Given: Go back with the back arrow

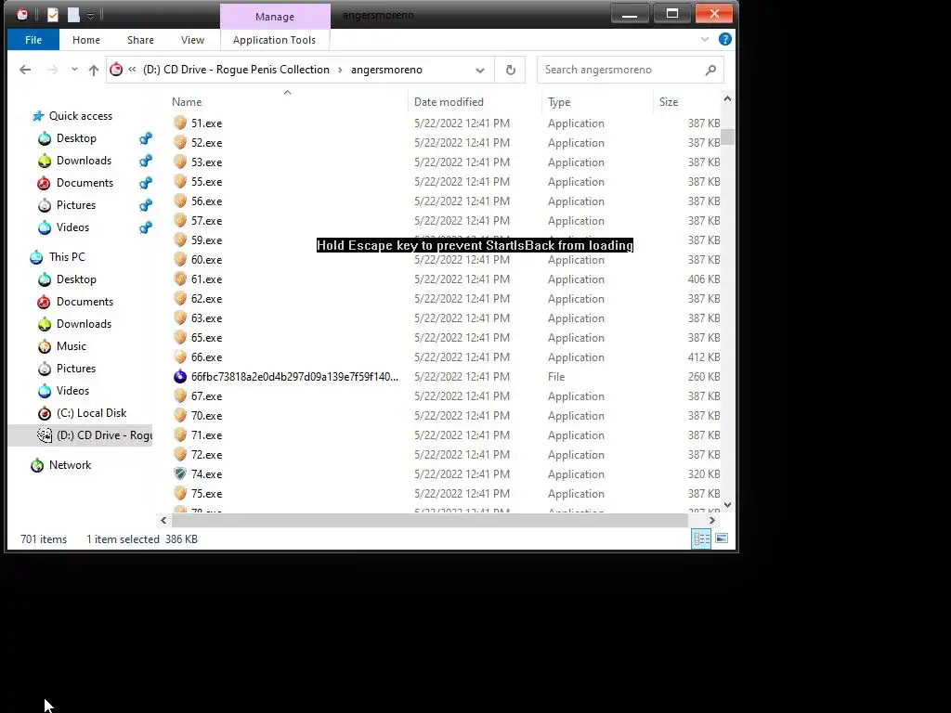Looking at the screenshot, I should (x=25, y=70).
